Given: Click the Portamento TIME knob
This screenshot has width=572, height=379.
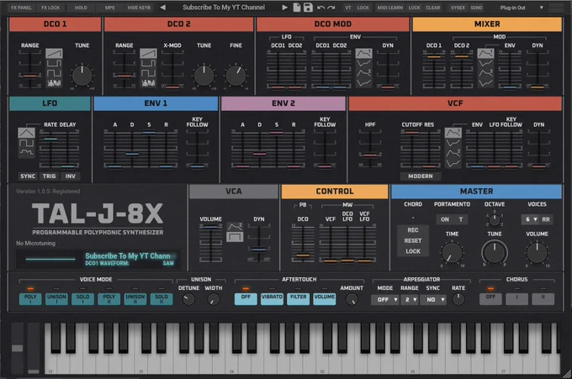Looking at the screenshot, I should [x=452, y=253].
